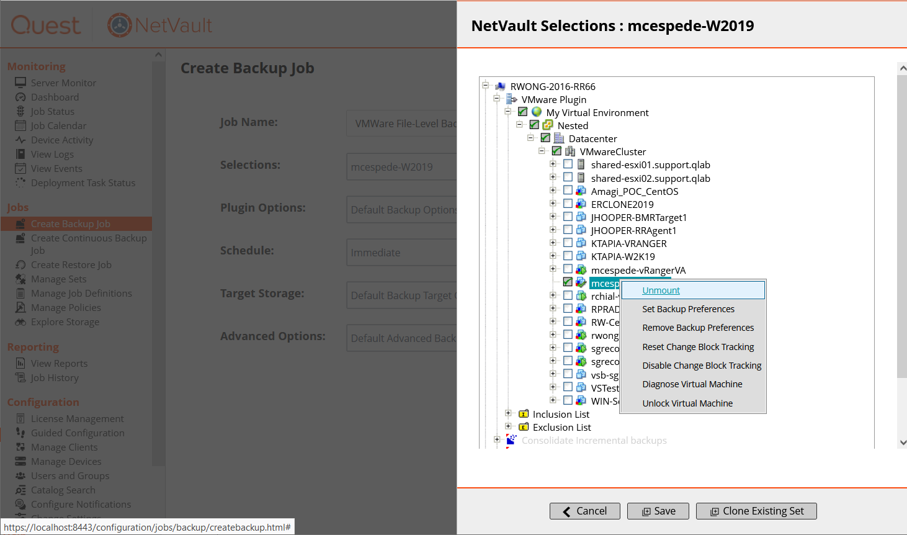The width and height of the screenshot is (907, 535).
Task: Click the Inclusion List folder icon
Action: (524, 414)
